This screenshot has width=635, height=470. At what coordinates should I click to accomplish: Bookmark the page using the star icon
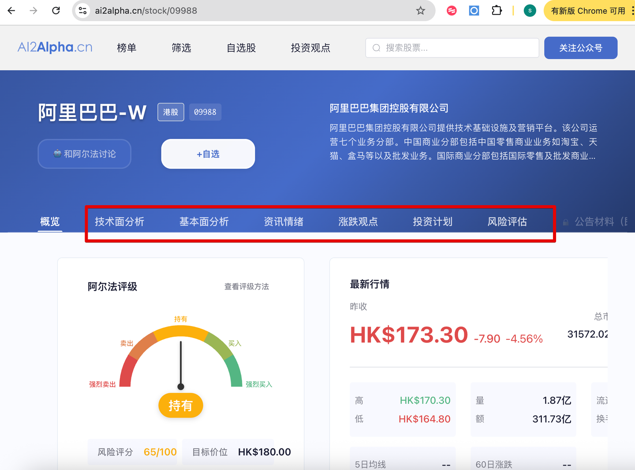(x=421, y=11)
